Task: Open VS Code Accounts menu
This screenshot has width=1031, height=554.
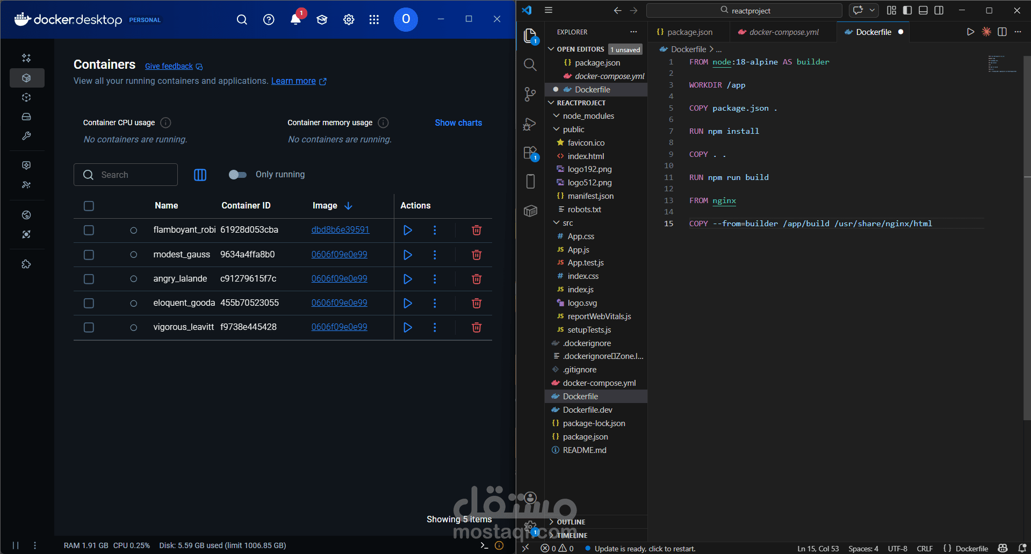Action: pyautogui.click(x=530, y=498)
